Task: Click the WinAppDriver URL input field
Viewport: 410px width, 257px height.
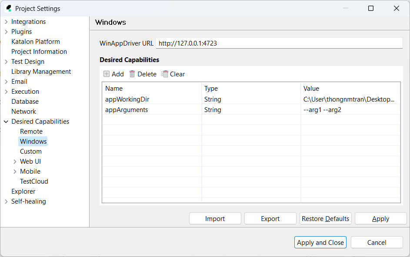Action: click(x=279, y=43)
